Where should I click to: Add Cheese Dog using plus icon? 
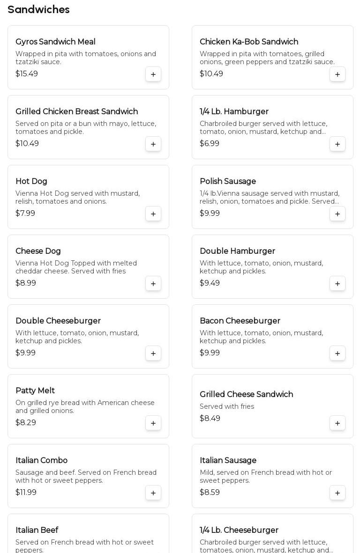(153, 284)
